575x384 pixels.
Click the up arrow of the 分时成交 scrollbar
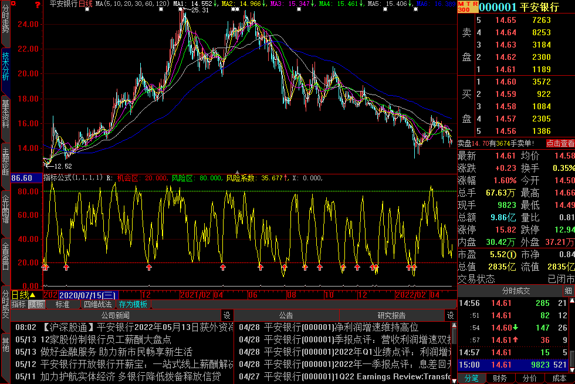571,301
